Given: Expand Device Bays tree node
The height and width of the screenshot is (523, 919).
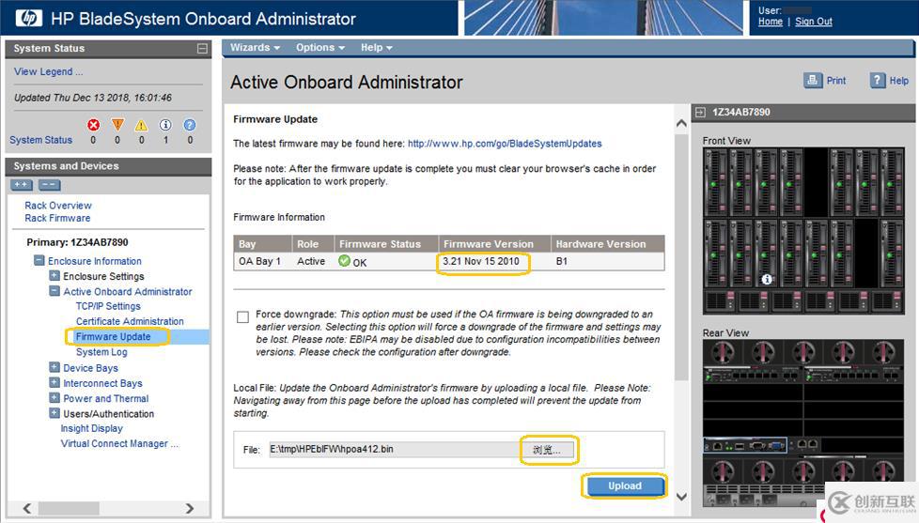Looking at the screenshot, I should click(x=54, y=367).
